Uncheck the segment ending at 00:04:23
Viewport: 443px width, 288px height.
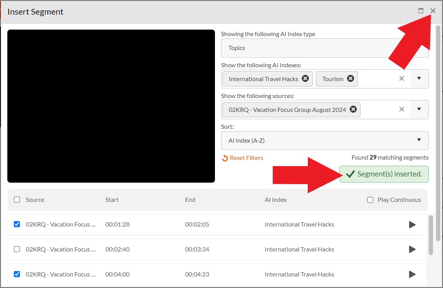17,274
